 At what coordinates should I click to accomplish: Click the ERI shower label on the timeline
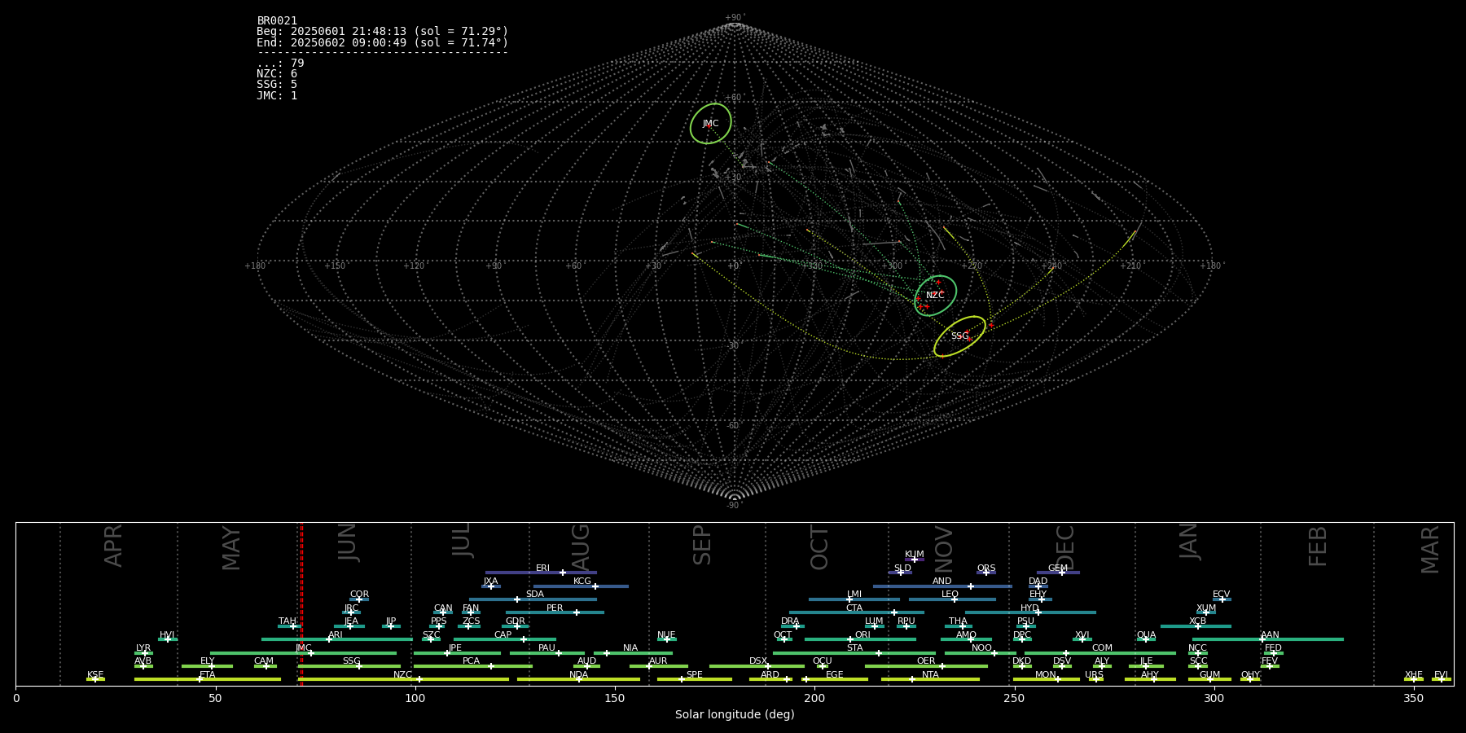click(542, 568)
